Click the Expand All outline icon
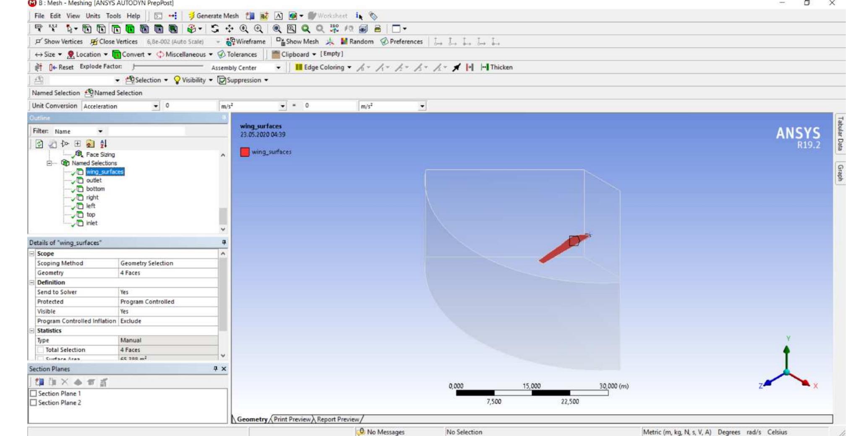 pyautogui.click(x=78, y=144)
